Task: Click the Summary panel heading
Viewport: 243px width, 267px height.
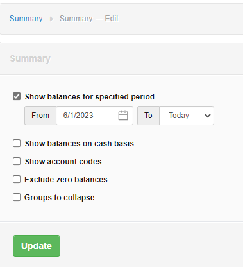Action: pyautogui.click(x=30, y=58)
